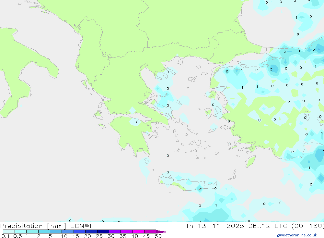The width and height of the screenshot is (324, 238).
Task: Open the weatheronline.co.uk copyright link
Action: click(297, 235)
